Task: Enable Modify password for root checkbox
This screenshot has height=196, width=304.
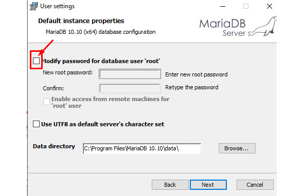Action: (36, 61)
